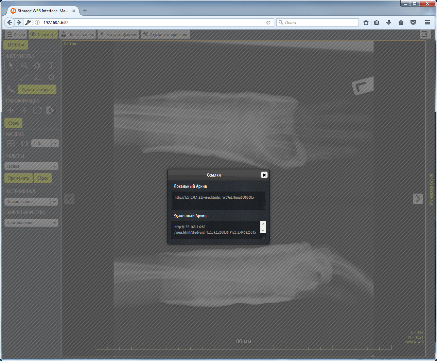This screenshot has height=361, width=437.
Task: Close the Ссылки dialog
Action: 264,175
